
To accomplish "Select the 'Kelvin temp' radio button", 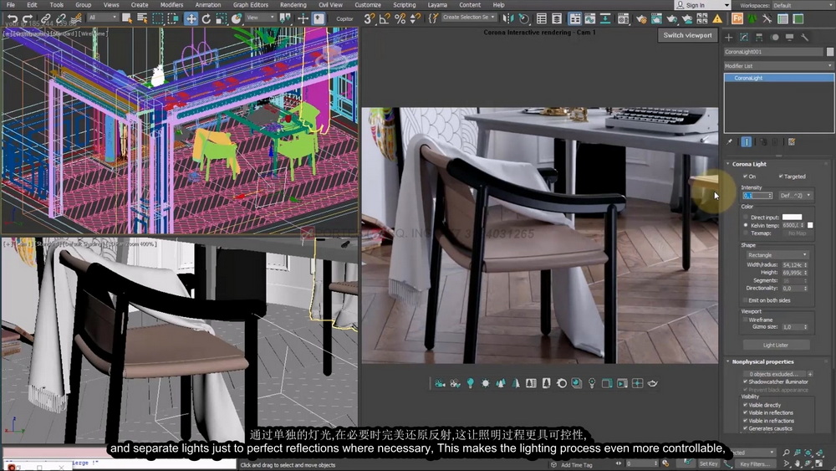I will 746,225.
